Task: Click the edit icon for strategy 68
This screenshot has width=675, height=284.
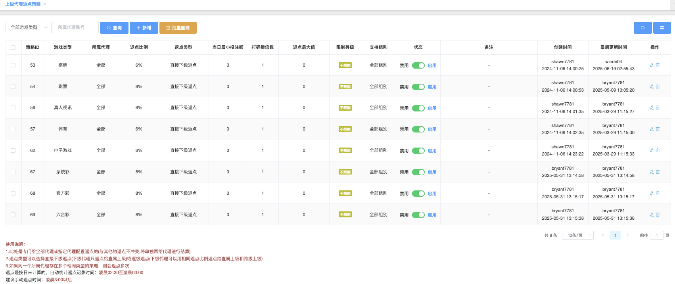Action: coord(652,193)
